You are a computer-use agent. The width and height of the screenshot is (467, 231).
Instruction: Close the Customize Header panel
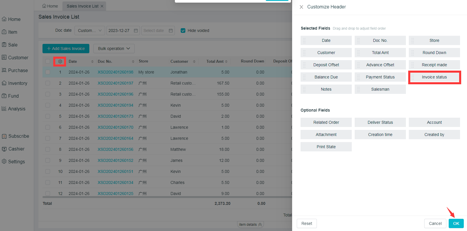[301, 7]
